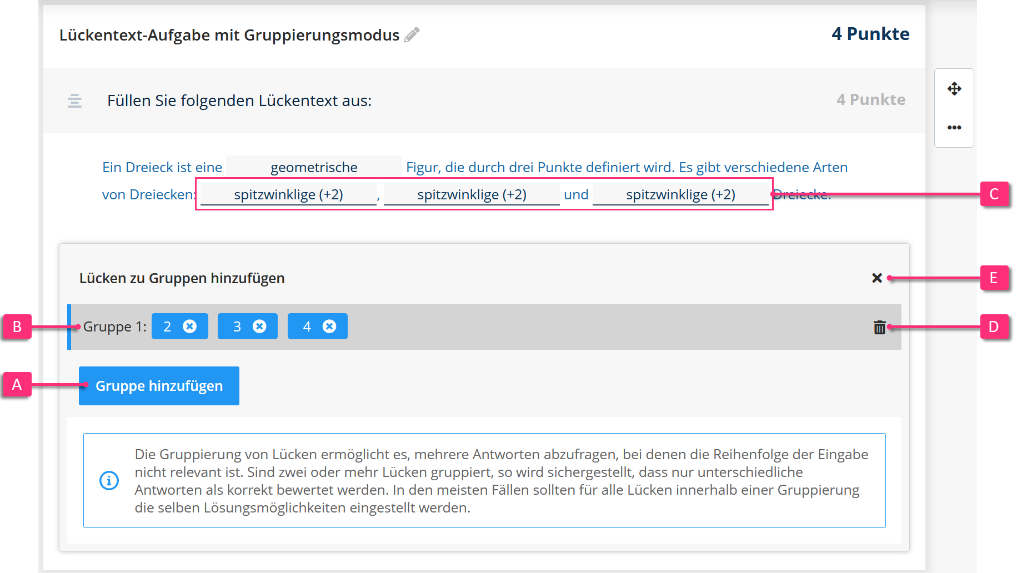This screenshot has height=573, width=1022.
Task: Click the task title Lückentext-Aufgabe mit Gruppierungsmodus
Action: (229, 35)
